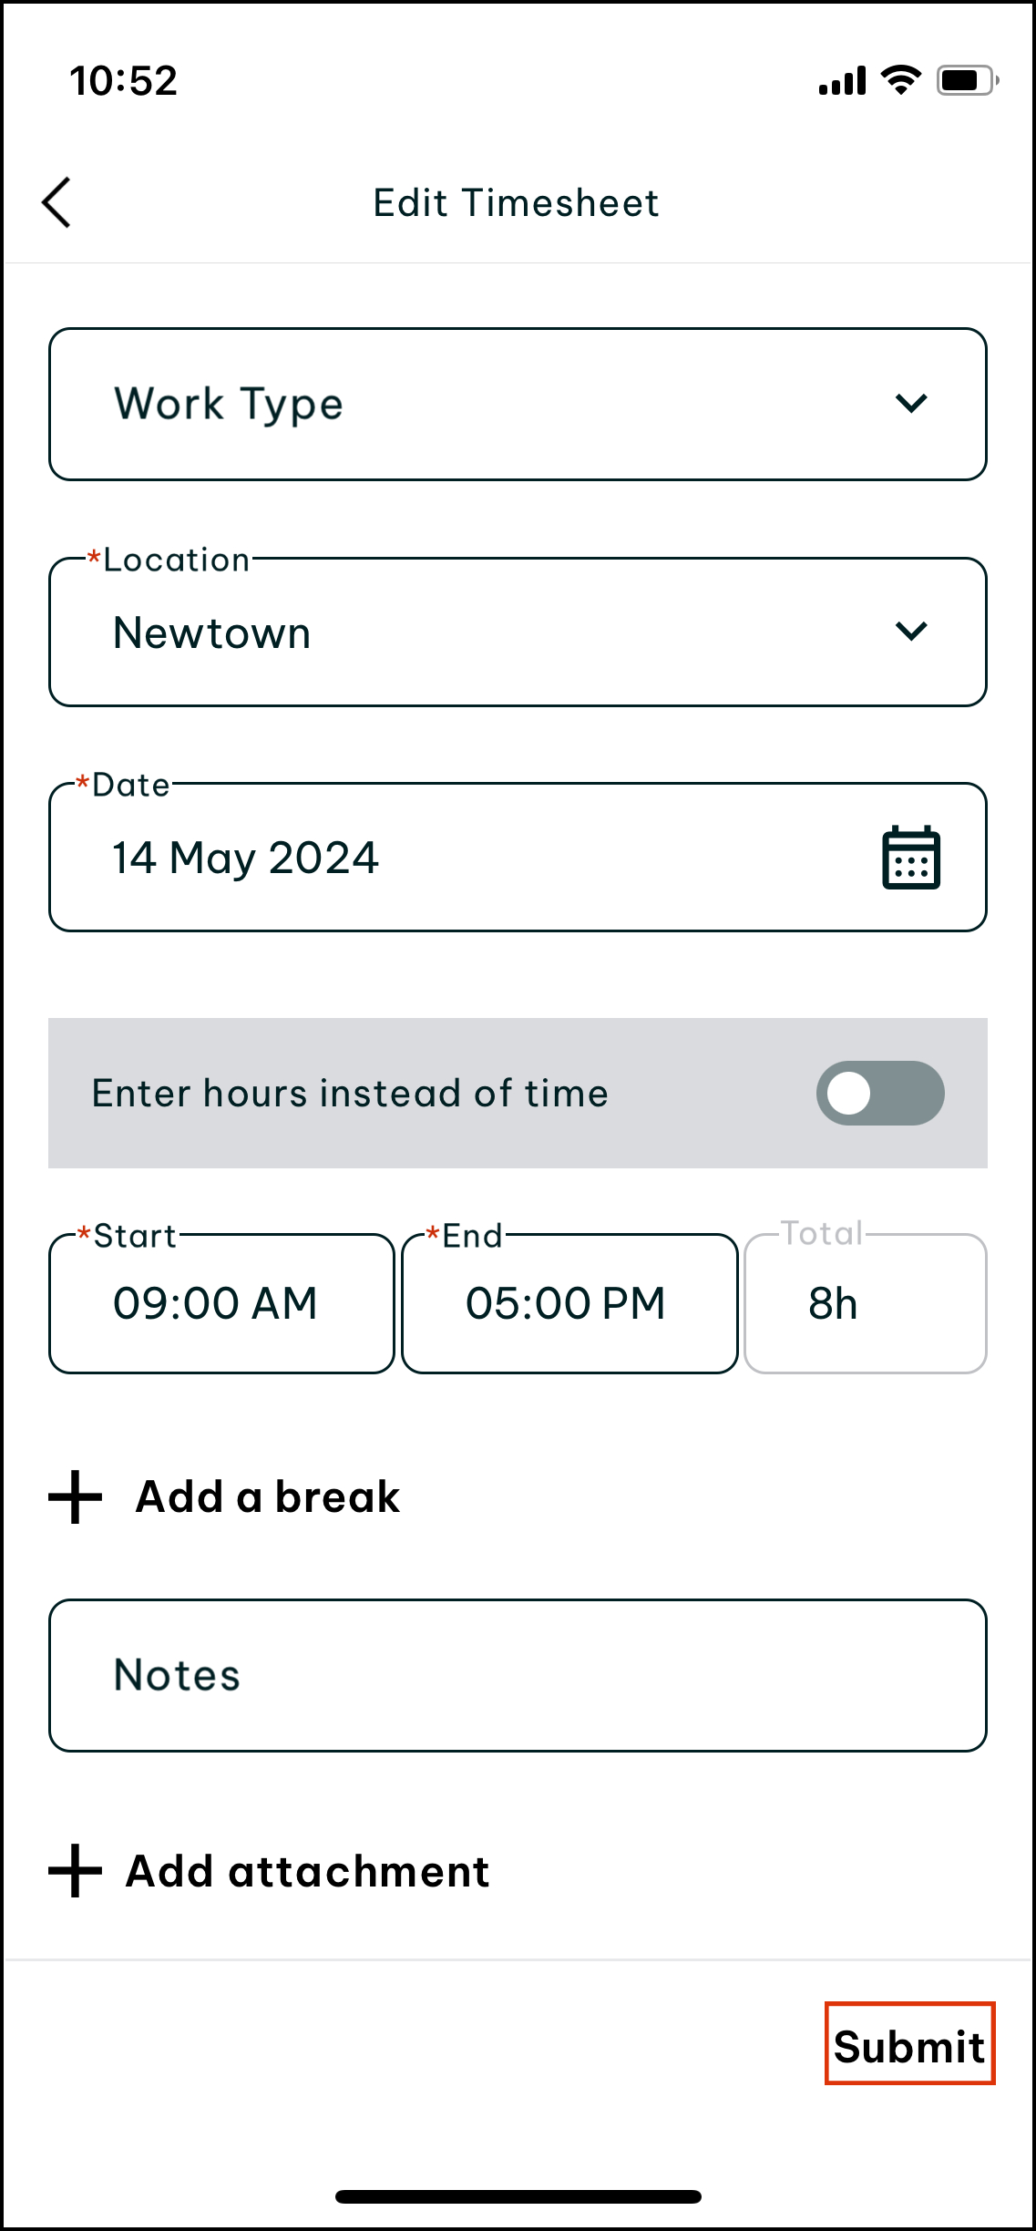Tap the Wi-Fi status icon
Viewport: 1036px width, 2231px height.
(x=900, y=80)
